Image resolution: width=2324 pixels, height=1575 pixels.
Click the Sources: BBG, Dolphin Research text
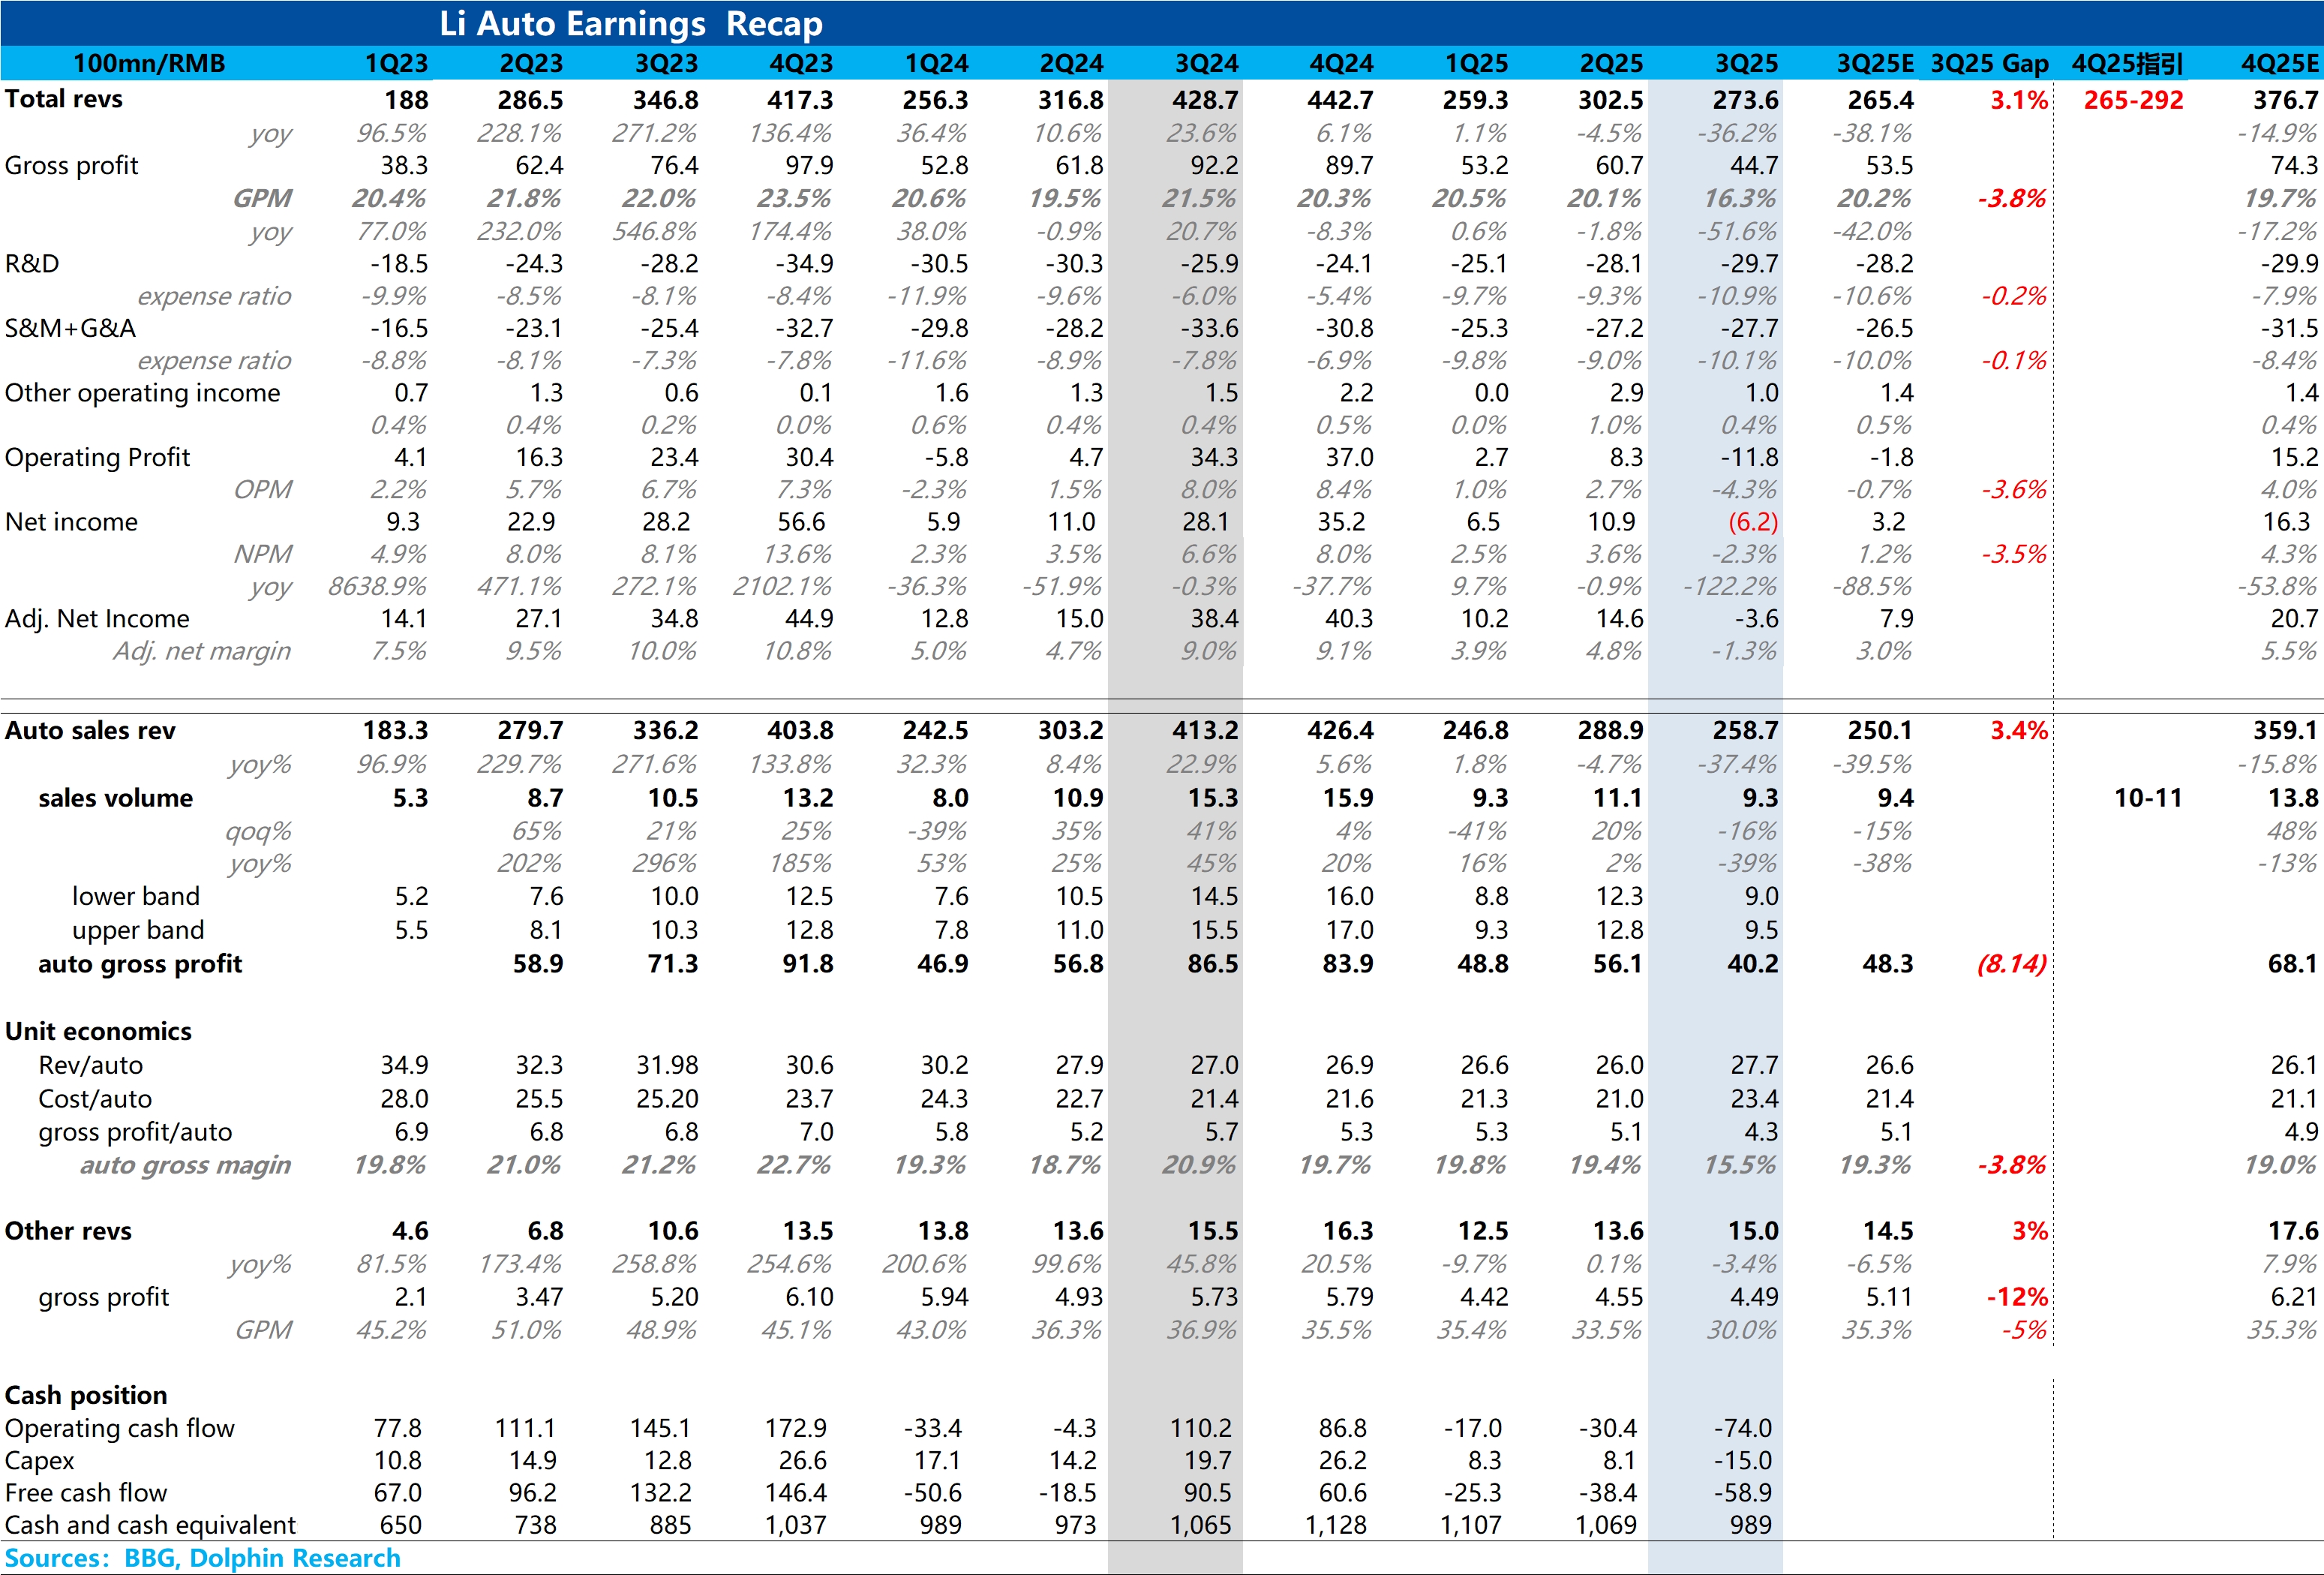click(202, 1558)
